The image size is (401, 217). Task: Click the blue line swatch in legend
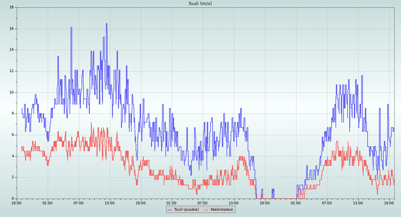(170, 210)
